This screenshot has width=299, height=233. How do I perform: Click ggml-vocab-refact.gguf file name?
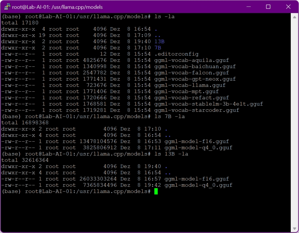(192, 98)
